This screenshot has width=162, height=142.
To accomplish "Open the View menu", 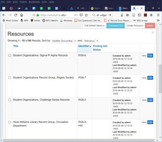I will [x=15, y=2].
